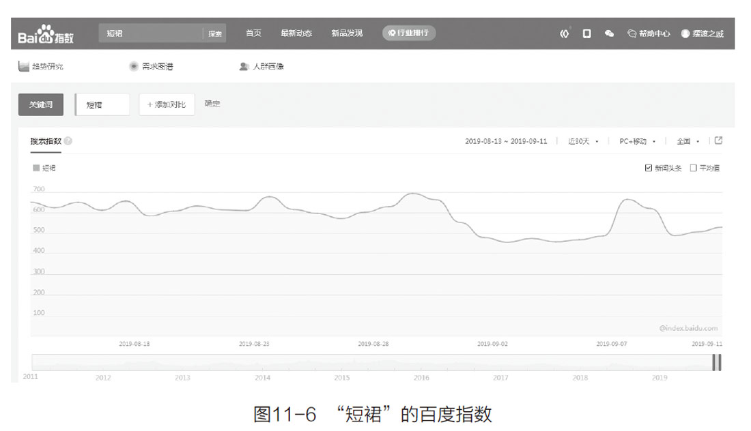
Task: Open 帮助中心 help center
Action: tap(649, 33)
